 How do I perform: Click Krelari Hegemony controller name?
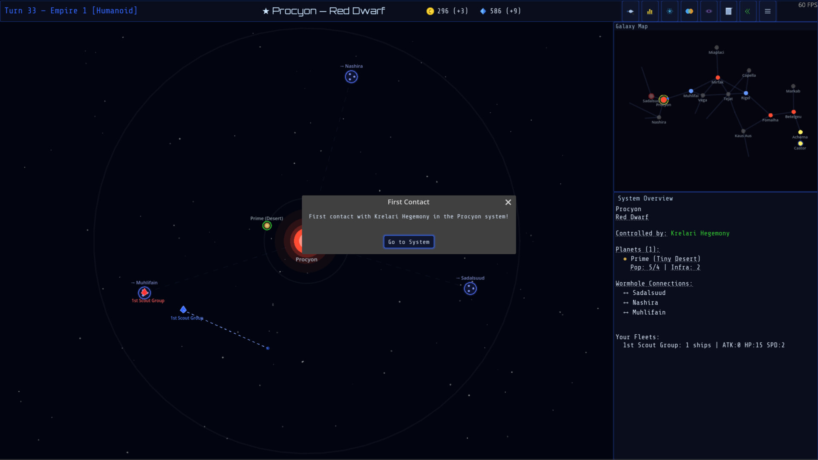[700, 233]
